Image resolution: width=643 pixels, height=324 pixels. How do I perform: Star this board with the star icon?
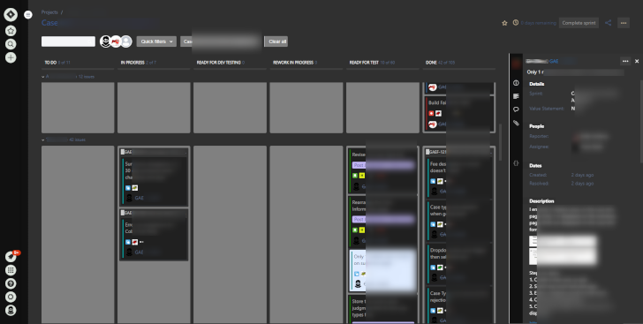[x=504, y=23]
